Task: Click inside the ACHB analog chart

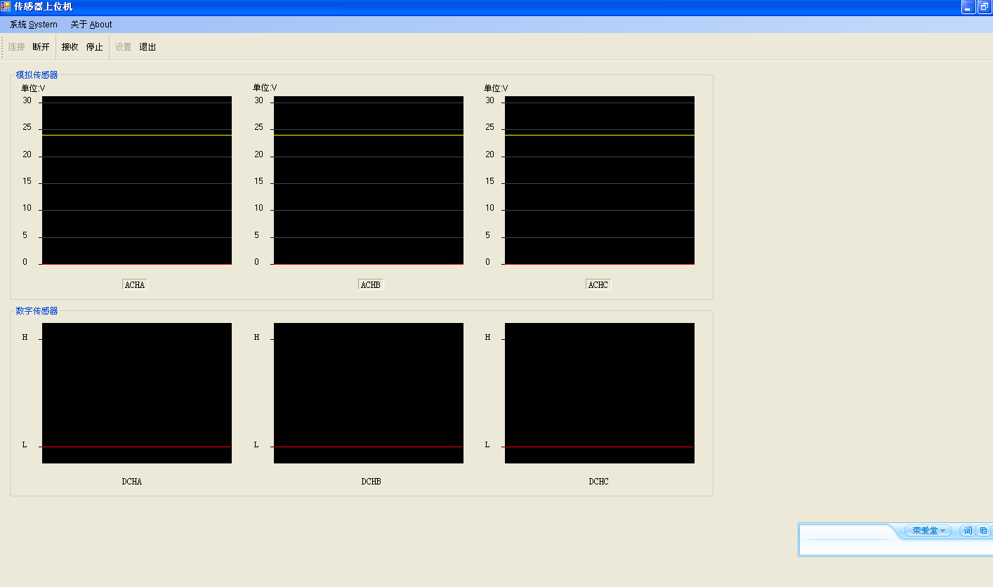Action: pos(369,180)
